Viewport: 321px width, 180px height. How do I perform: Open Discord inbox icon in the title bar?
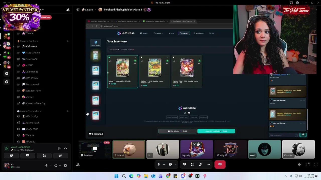point(291,3)
